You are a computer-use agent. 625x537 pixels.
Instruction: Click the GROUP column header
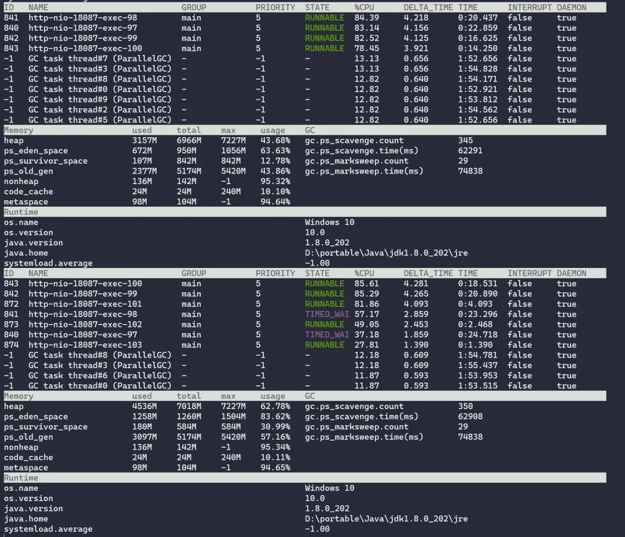pos(194,7)
